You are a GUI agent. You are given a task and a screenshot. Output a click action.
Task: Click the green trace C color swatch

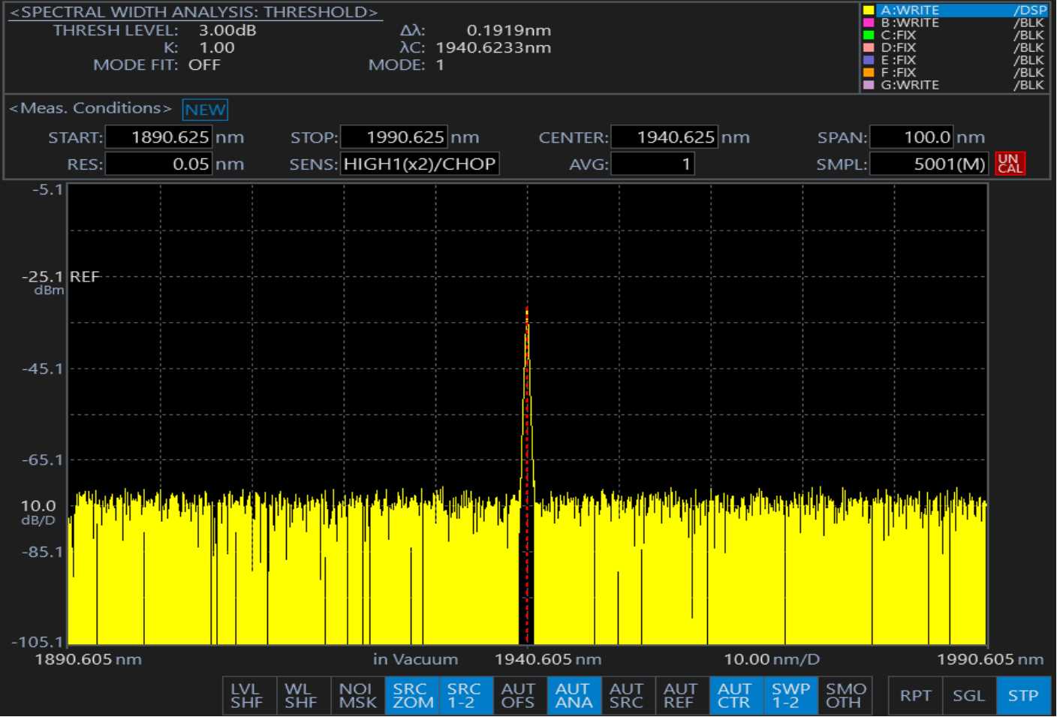tap(869, 35)
